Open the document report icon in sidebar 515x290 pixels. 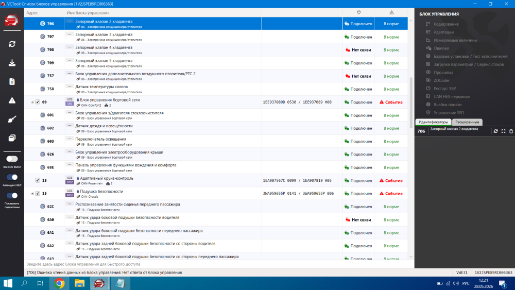(12, 81)
